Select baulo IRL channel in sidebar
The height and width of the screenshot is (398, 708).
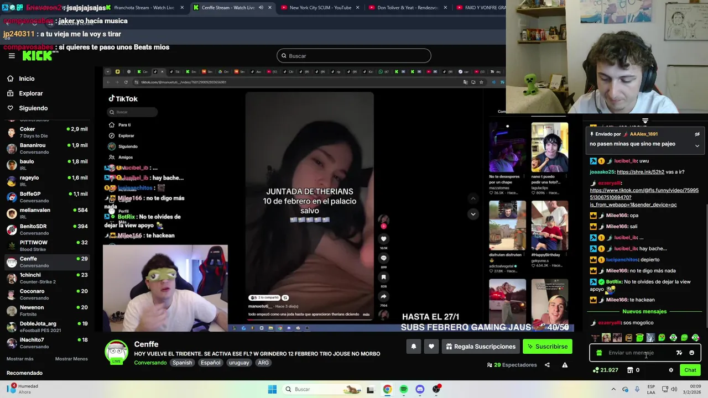[x=47, y=165]
